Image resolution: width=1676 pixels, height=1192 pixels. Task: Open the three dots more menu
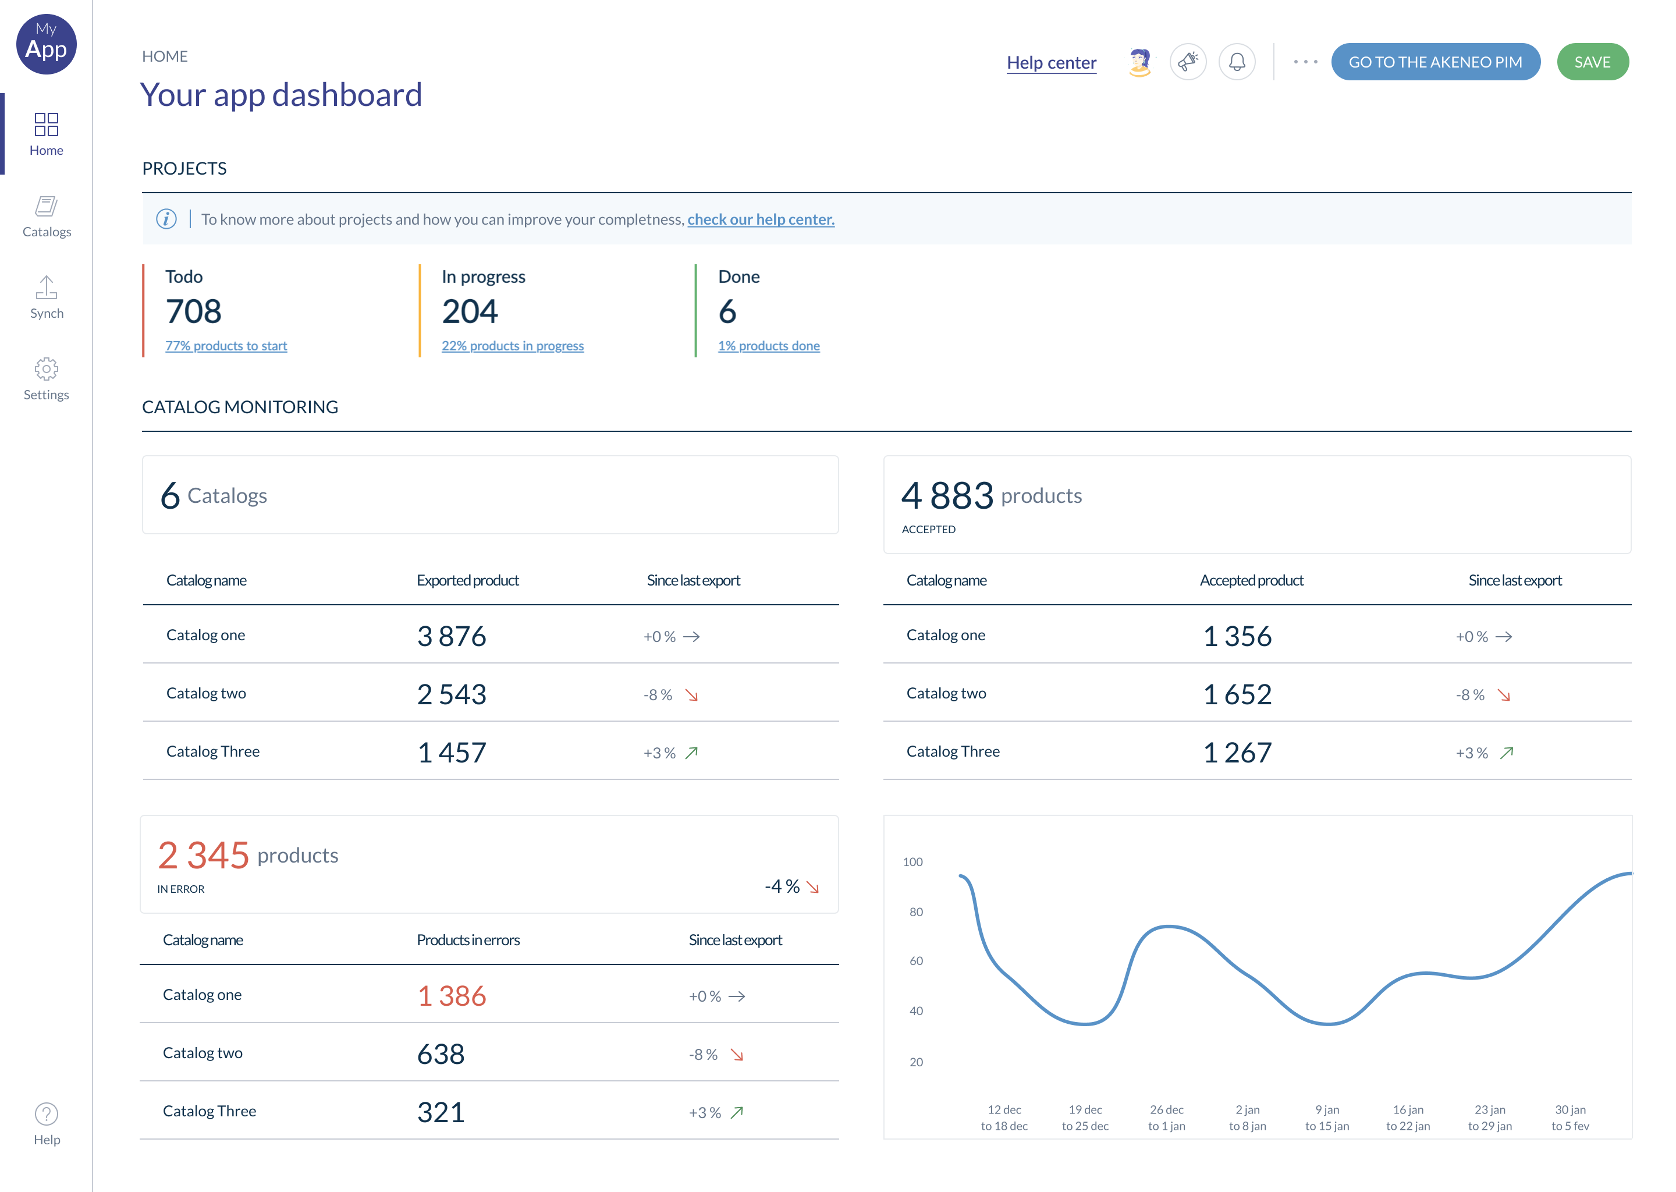[1305, 62]
